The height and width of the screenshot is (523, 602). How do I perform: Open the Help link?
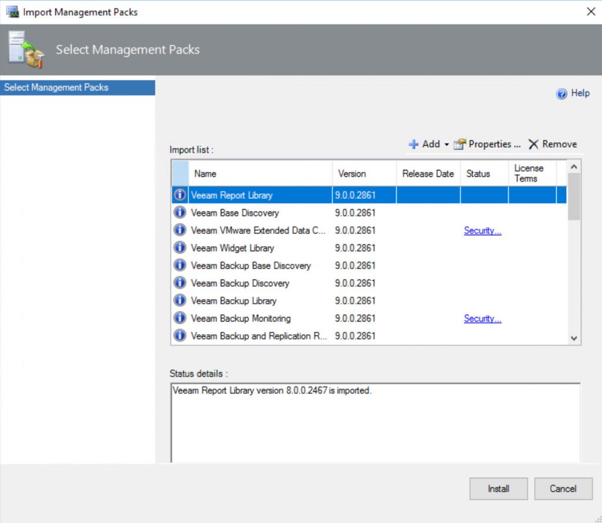[x=580, y=93]
